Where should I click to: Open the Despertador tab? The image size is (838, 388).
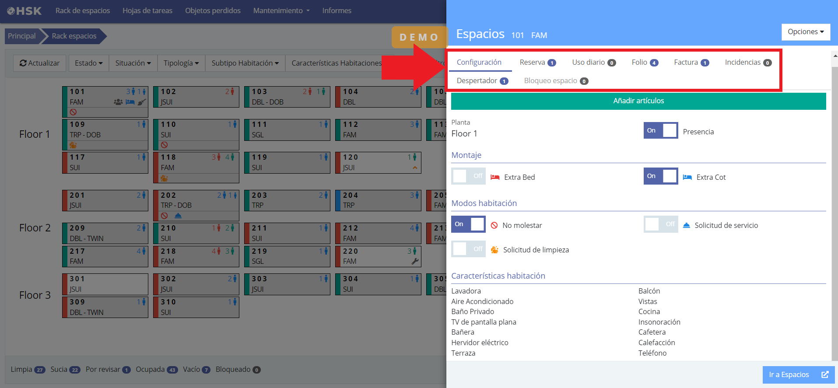point(482,81)
